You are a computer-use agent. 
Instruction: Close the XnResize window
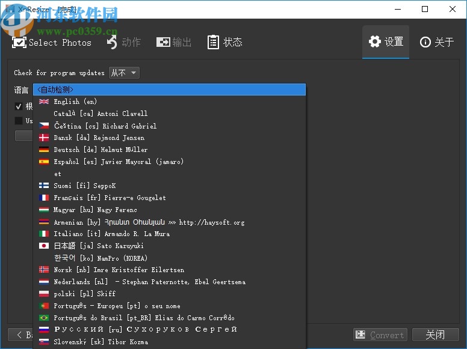[453, 9]
